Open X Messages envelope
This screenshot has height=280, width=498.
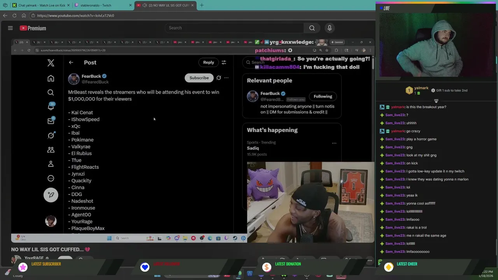[51, 121]
